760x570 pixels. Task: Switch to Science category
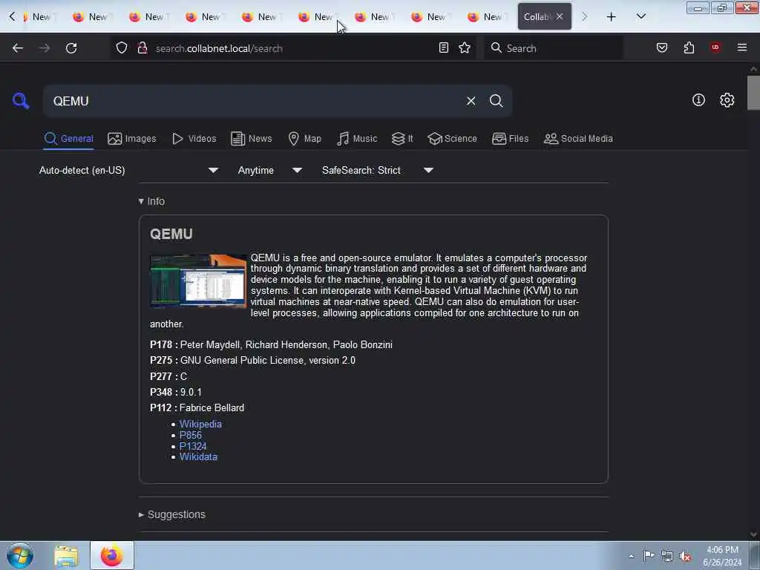(x=452, y=139)
